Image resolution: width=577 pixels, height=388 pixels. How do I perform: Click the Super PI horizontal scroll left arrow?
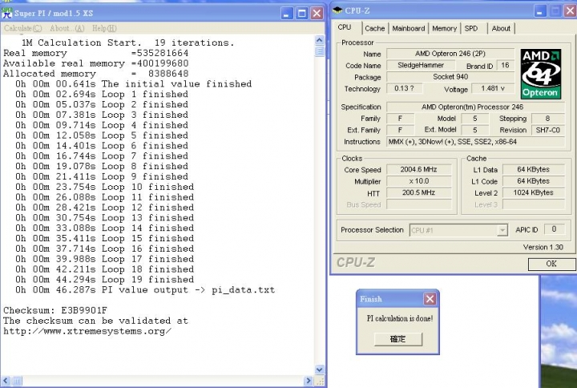[x=6, y=381]
